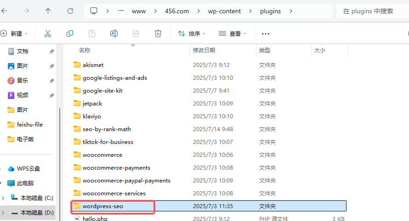The width and height of the screenshot is (409, 221).
Task: Open the 查看 view dropdown
Action: point(233,33)
